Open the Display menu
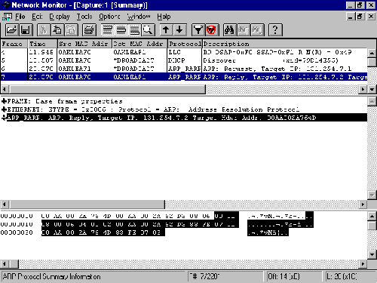The image size is (377, 283). tap(60, 17)
